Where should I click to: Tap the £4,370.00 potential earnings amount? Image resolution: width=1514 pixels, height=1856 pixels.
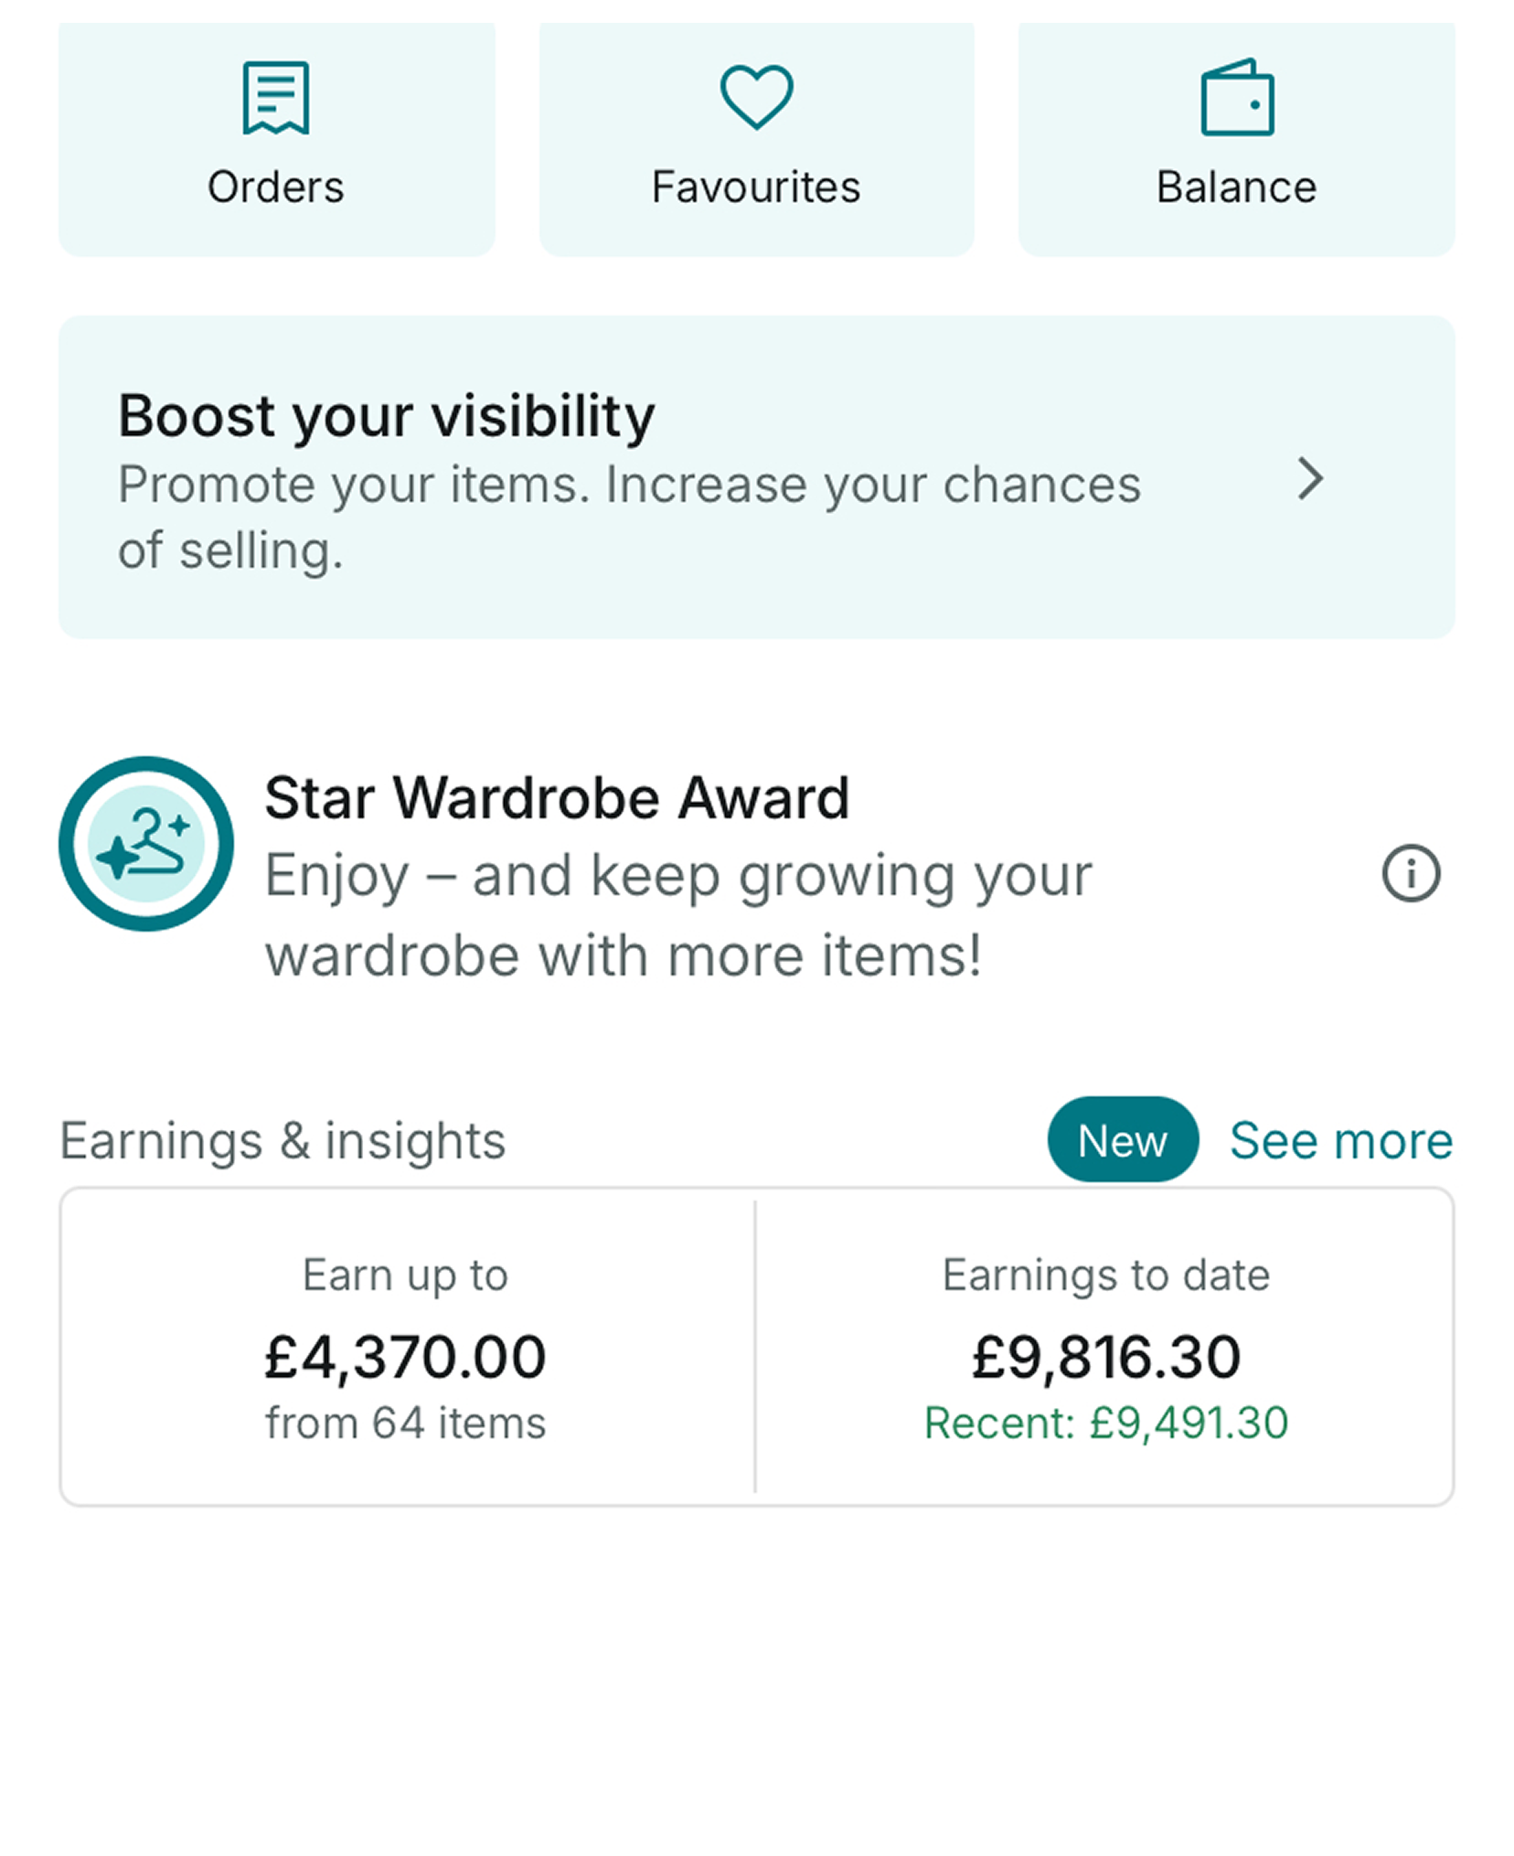pyautogui.click(x=405, y=1357)
